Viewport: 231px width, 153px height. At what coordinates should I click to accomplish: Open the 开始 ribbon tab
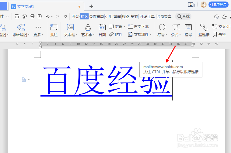76,16
